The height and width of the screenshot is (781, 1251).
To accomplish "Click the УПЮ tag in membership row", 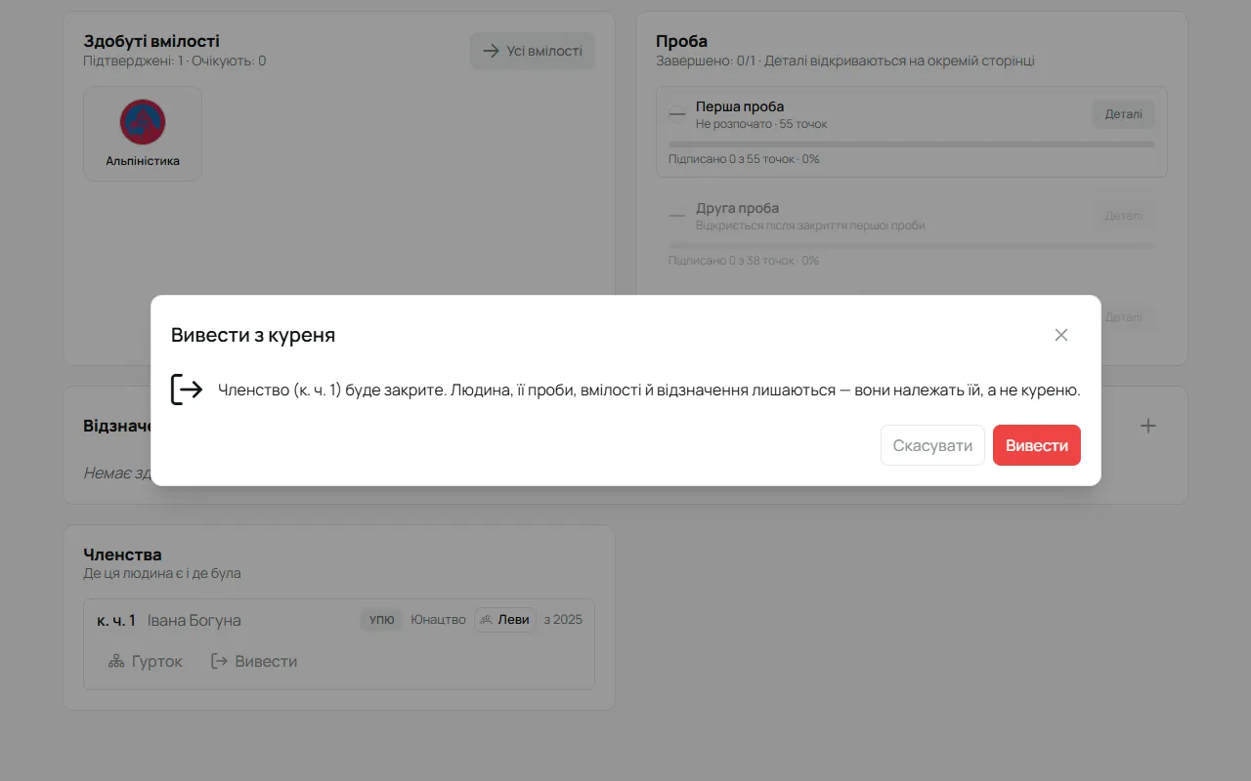I will click(382, 620).
